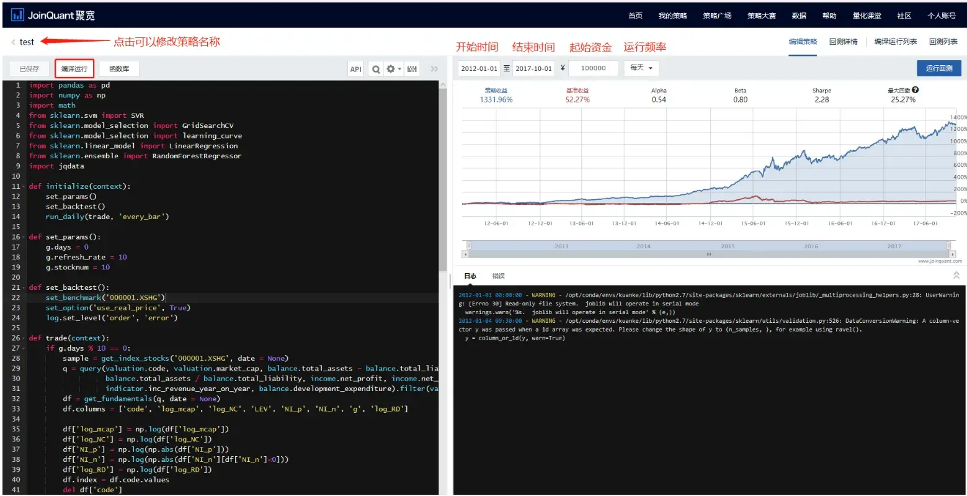
Task: Click the 2012-01-04 09:30:00 log timestamp
Action: 490,321
